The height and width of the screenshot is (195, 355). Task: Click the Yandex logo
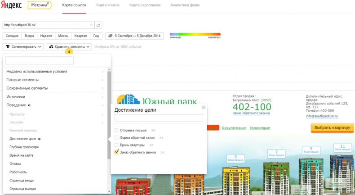12,6
